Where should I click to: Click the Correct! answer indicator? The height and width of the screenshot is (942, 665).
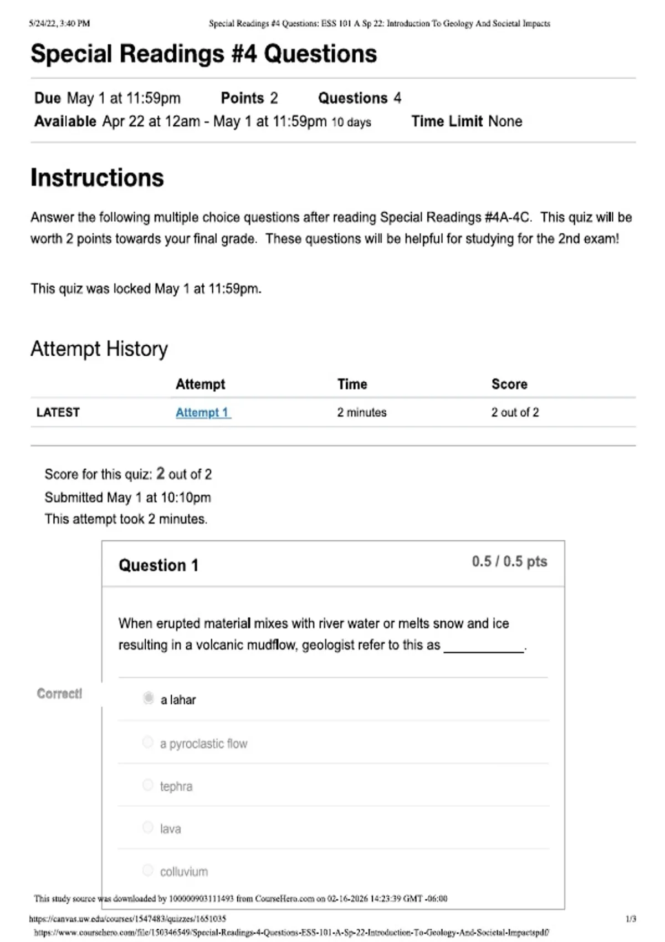tap(59, 693)
